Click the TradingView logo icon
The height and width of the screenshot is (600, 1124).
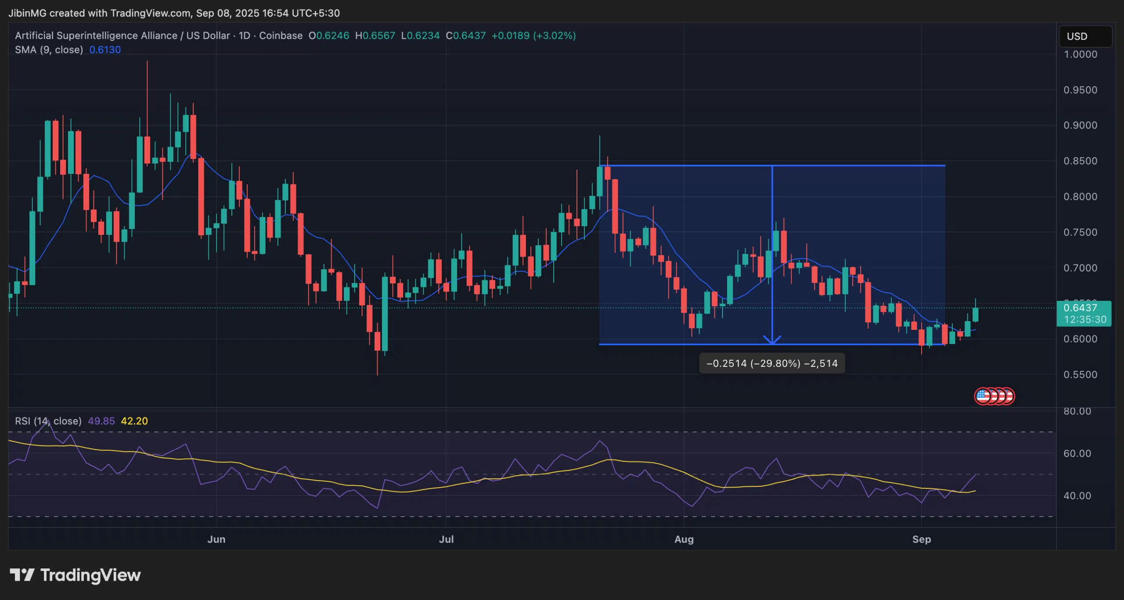(x=22, y=575)
